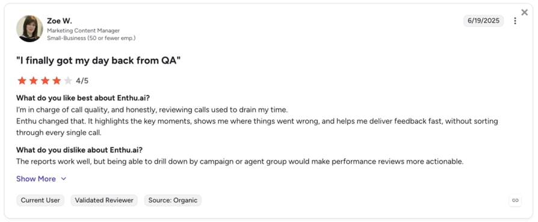Click the chevron beside Show More

click(x=63, y=179)
